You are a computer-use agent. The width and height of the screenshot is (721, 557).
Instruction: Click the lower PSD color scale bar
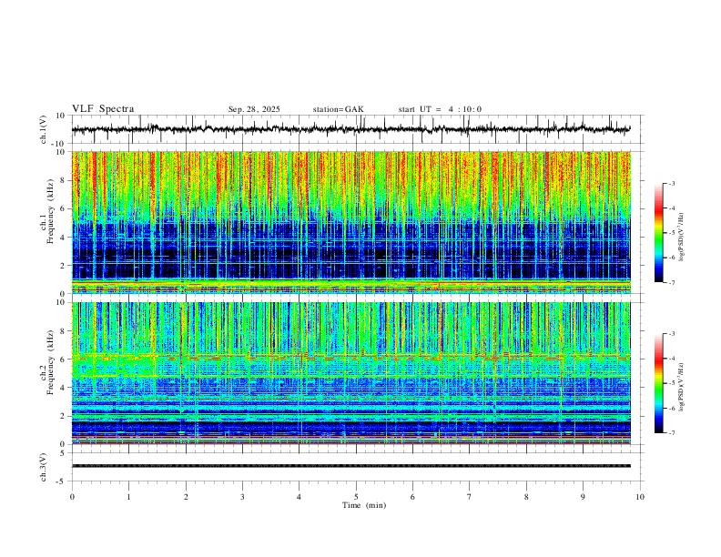659,383
